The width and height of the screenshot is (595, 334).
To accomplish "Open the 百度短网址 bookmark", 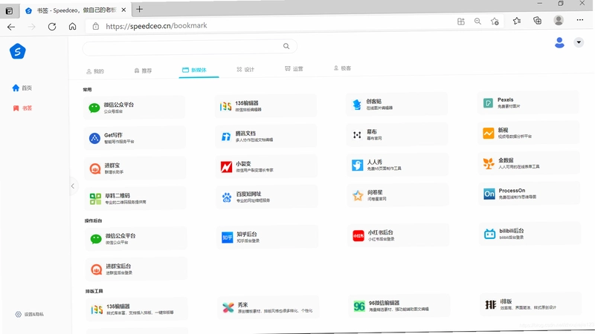I will [267, 197].
